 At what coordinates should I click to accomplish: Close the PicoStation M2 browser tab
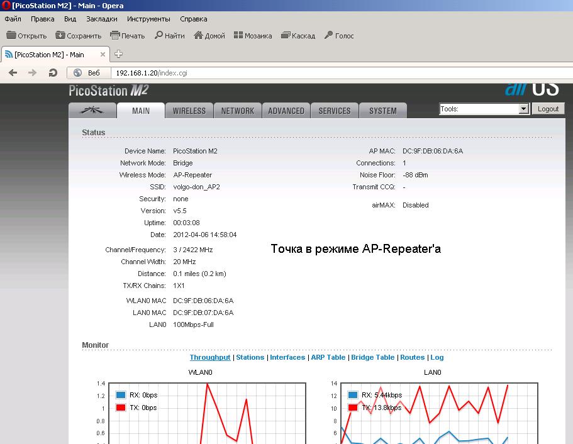click(x=103, y=55)
